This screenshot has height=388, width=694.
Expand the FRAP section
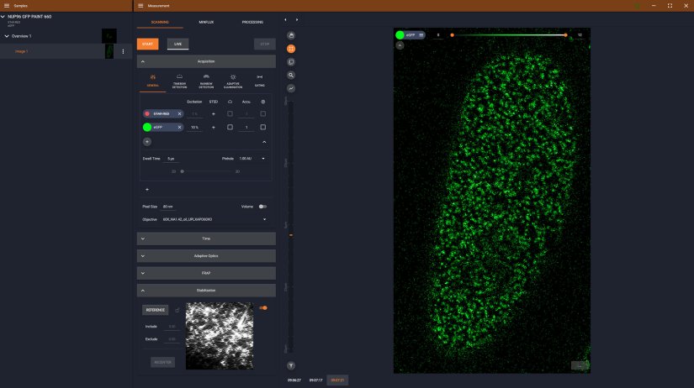tap(206, 273)
